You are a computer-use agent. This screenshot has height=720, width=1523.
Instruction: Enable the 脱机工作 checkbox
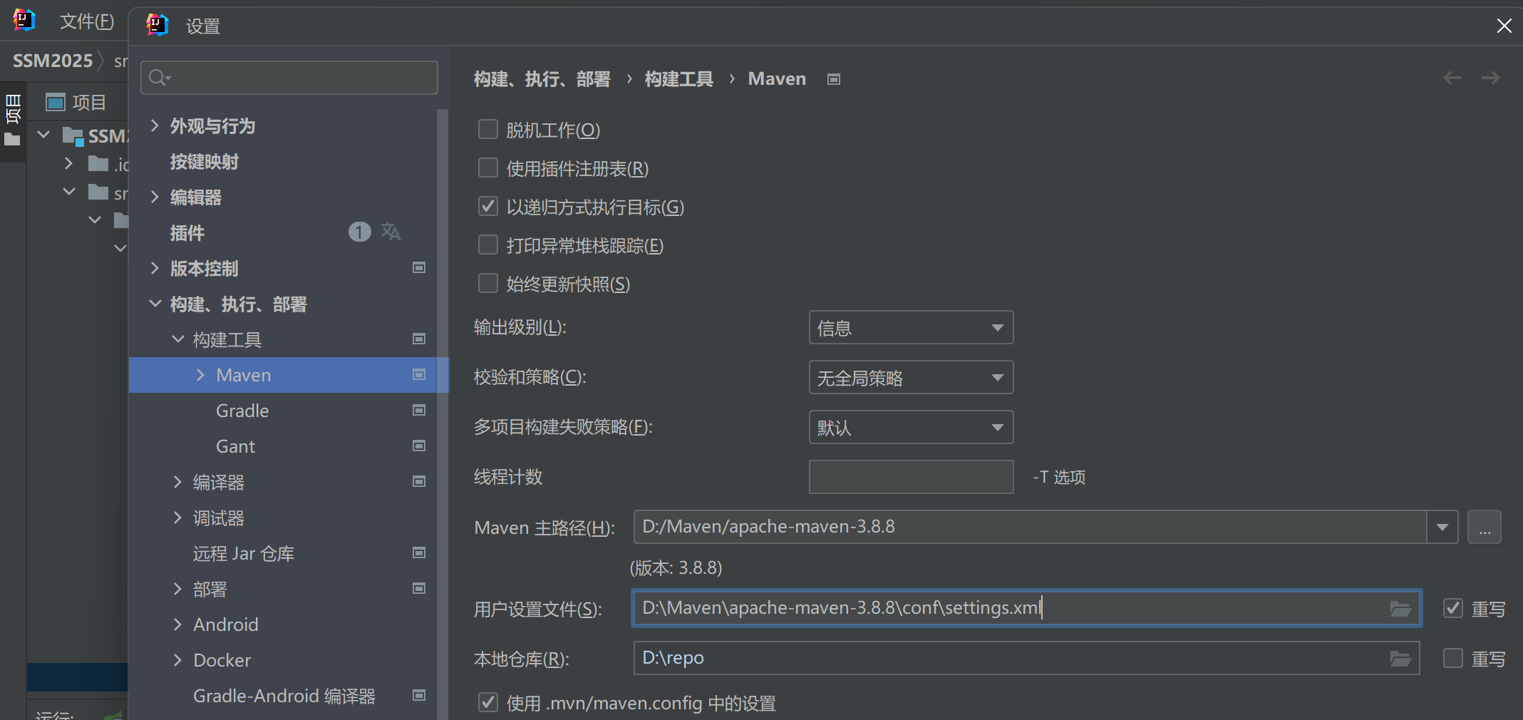[487, 129]
